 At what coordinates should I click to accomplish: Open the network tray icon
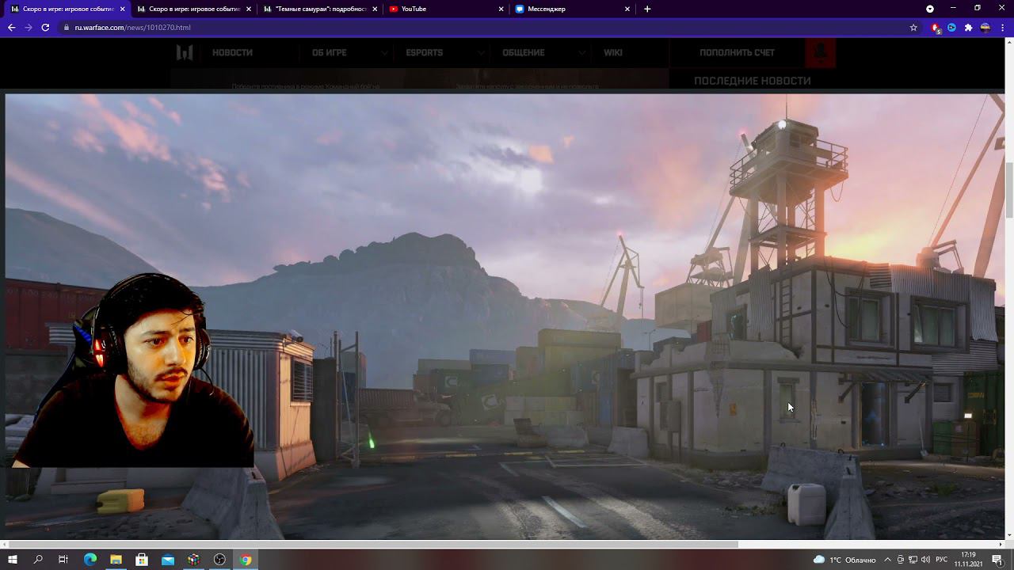pos(913,560)
